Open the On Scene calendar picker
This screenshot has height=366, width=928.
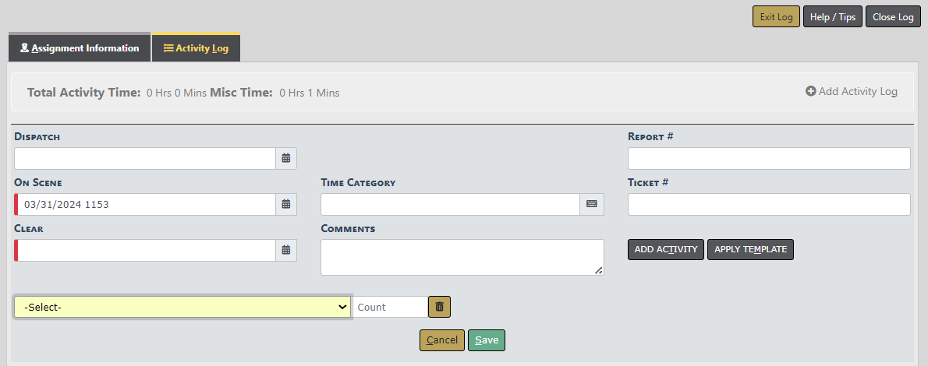pos(286,204)
